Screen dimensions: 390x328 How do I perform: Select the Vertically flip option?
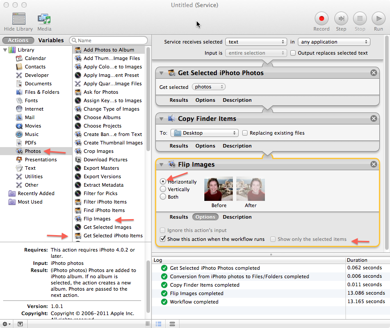[163, 189]
